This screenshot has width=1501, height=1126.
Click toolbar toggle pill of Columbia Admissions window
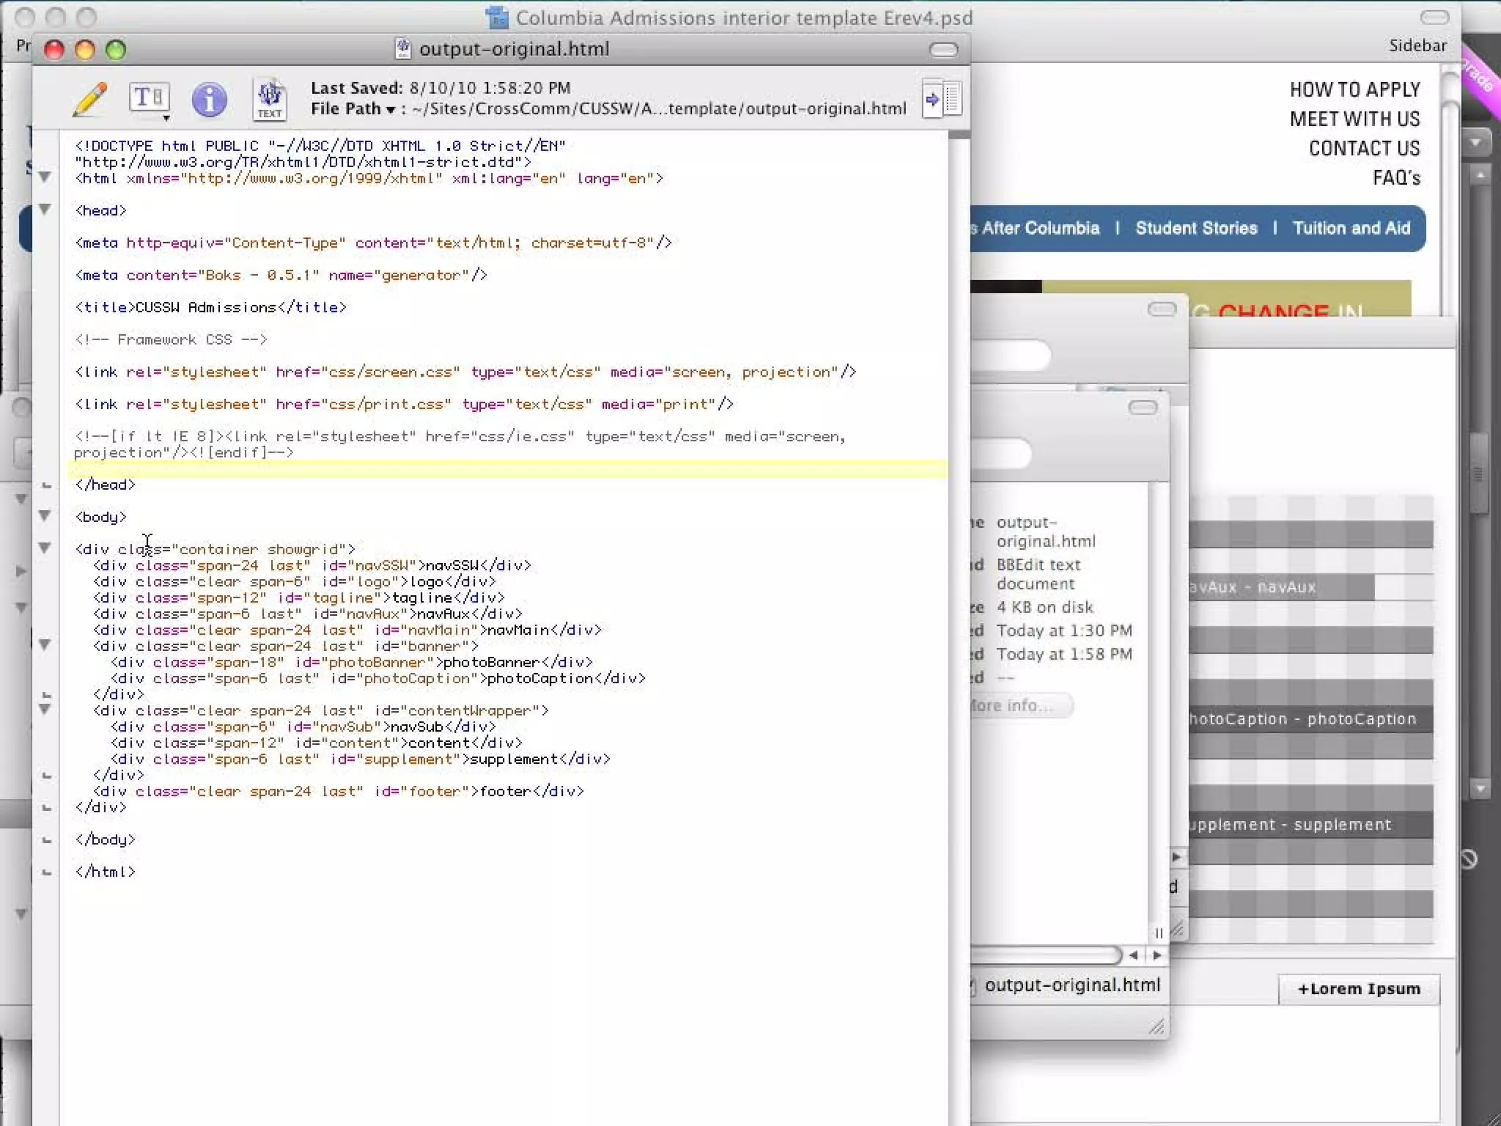click(x=1434, y=18)
